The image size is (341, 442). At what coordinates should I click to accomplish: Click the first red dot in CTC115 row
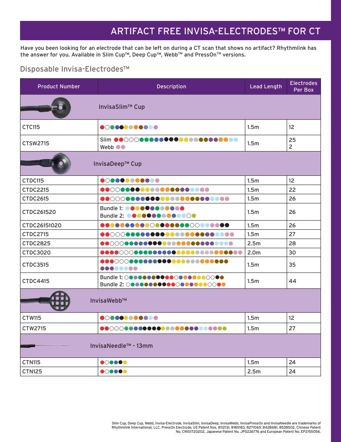(x=102, y=127)
